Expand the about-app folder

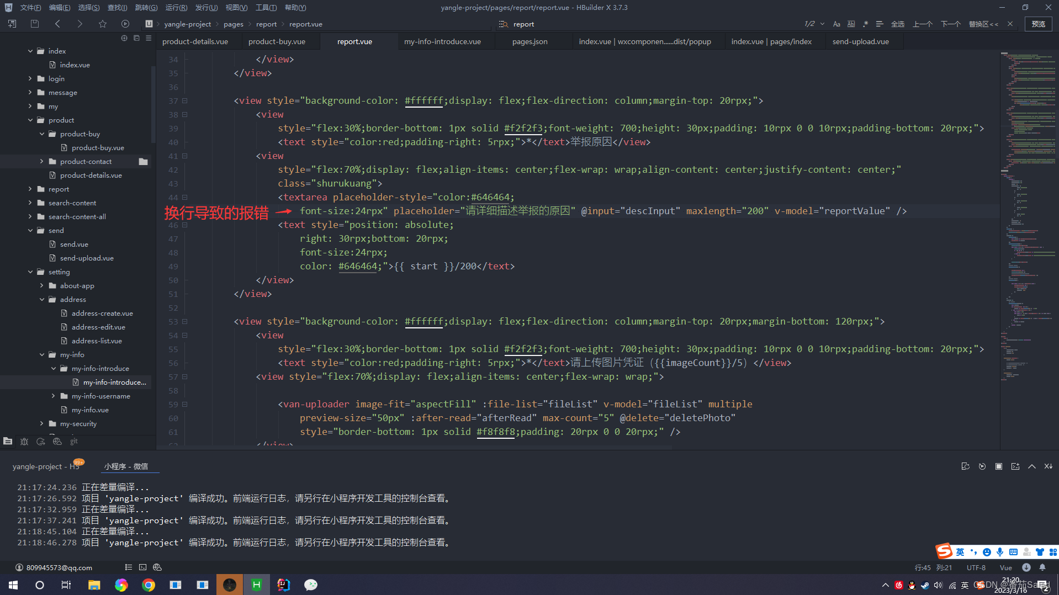pyautogui.click(x=42, y=285)
